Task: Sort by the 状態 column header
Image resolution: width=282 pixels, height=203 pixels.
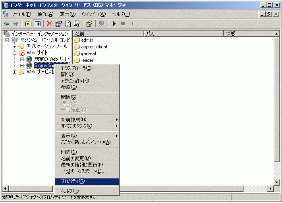Action: coord(249,34)
